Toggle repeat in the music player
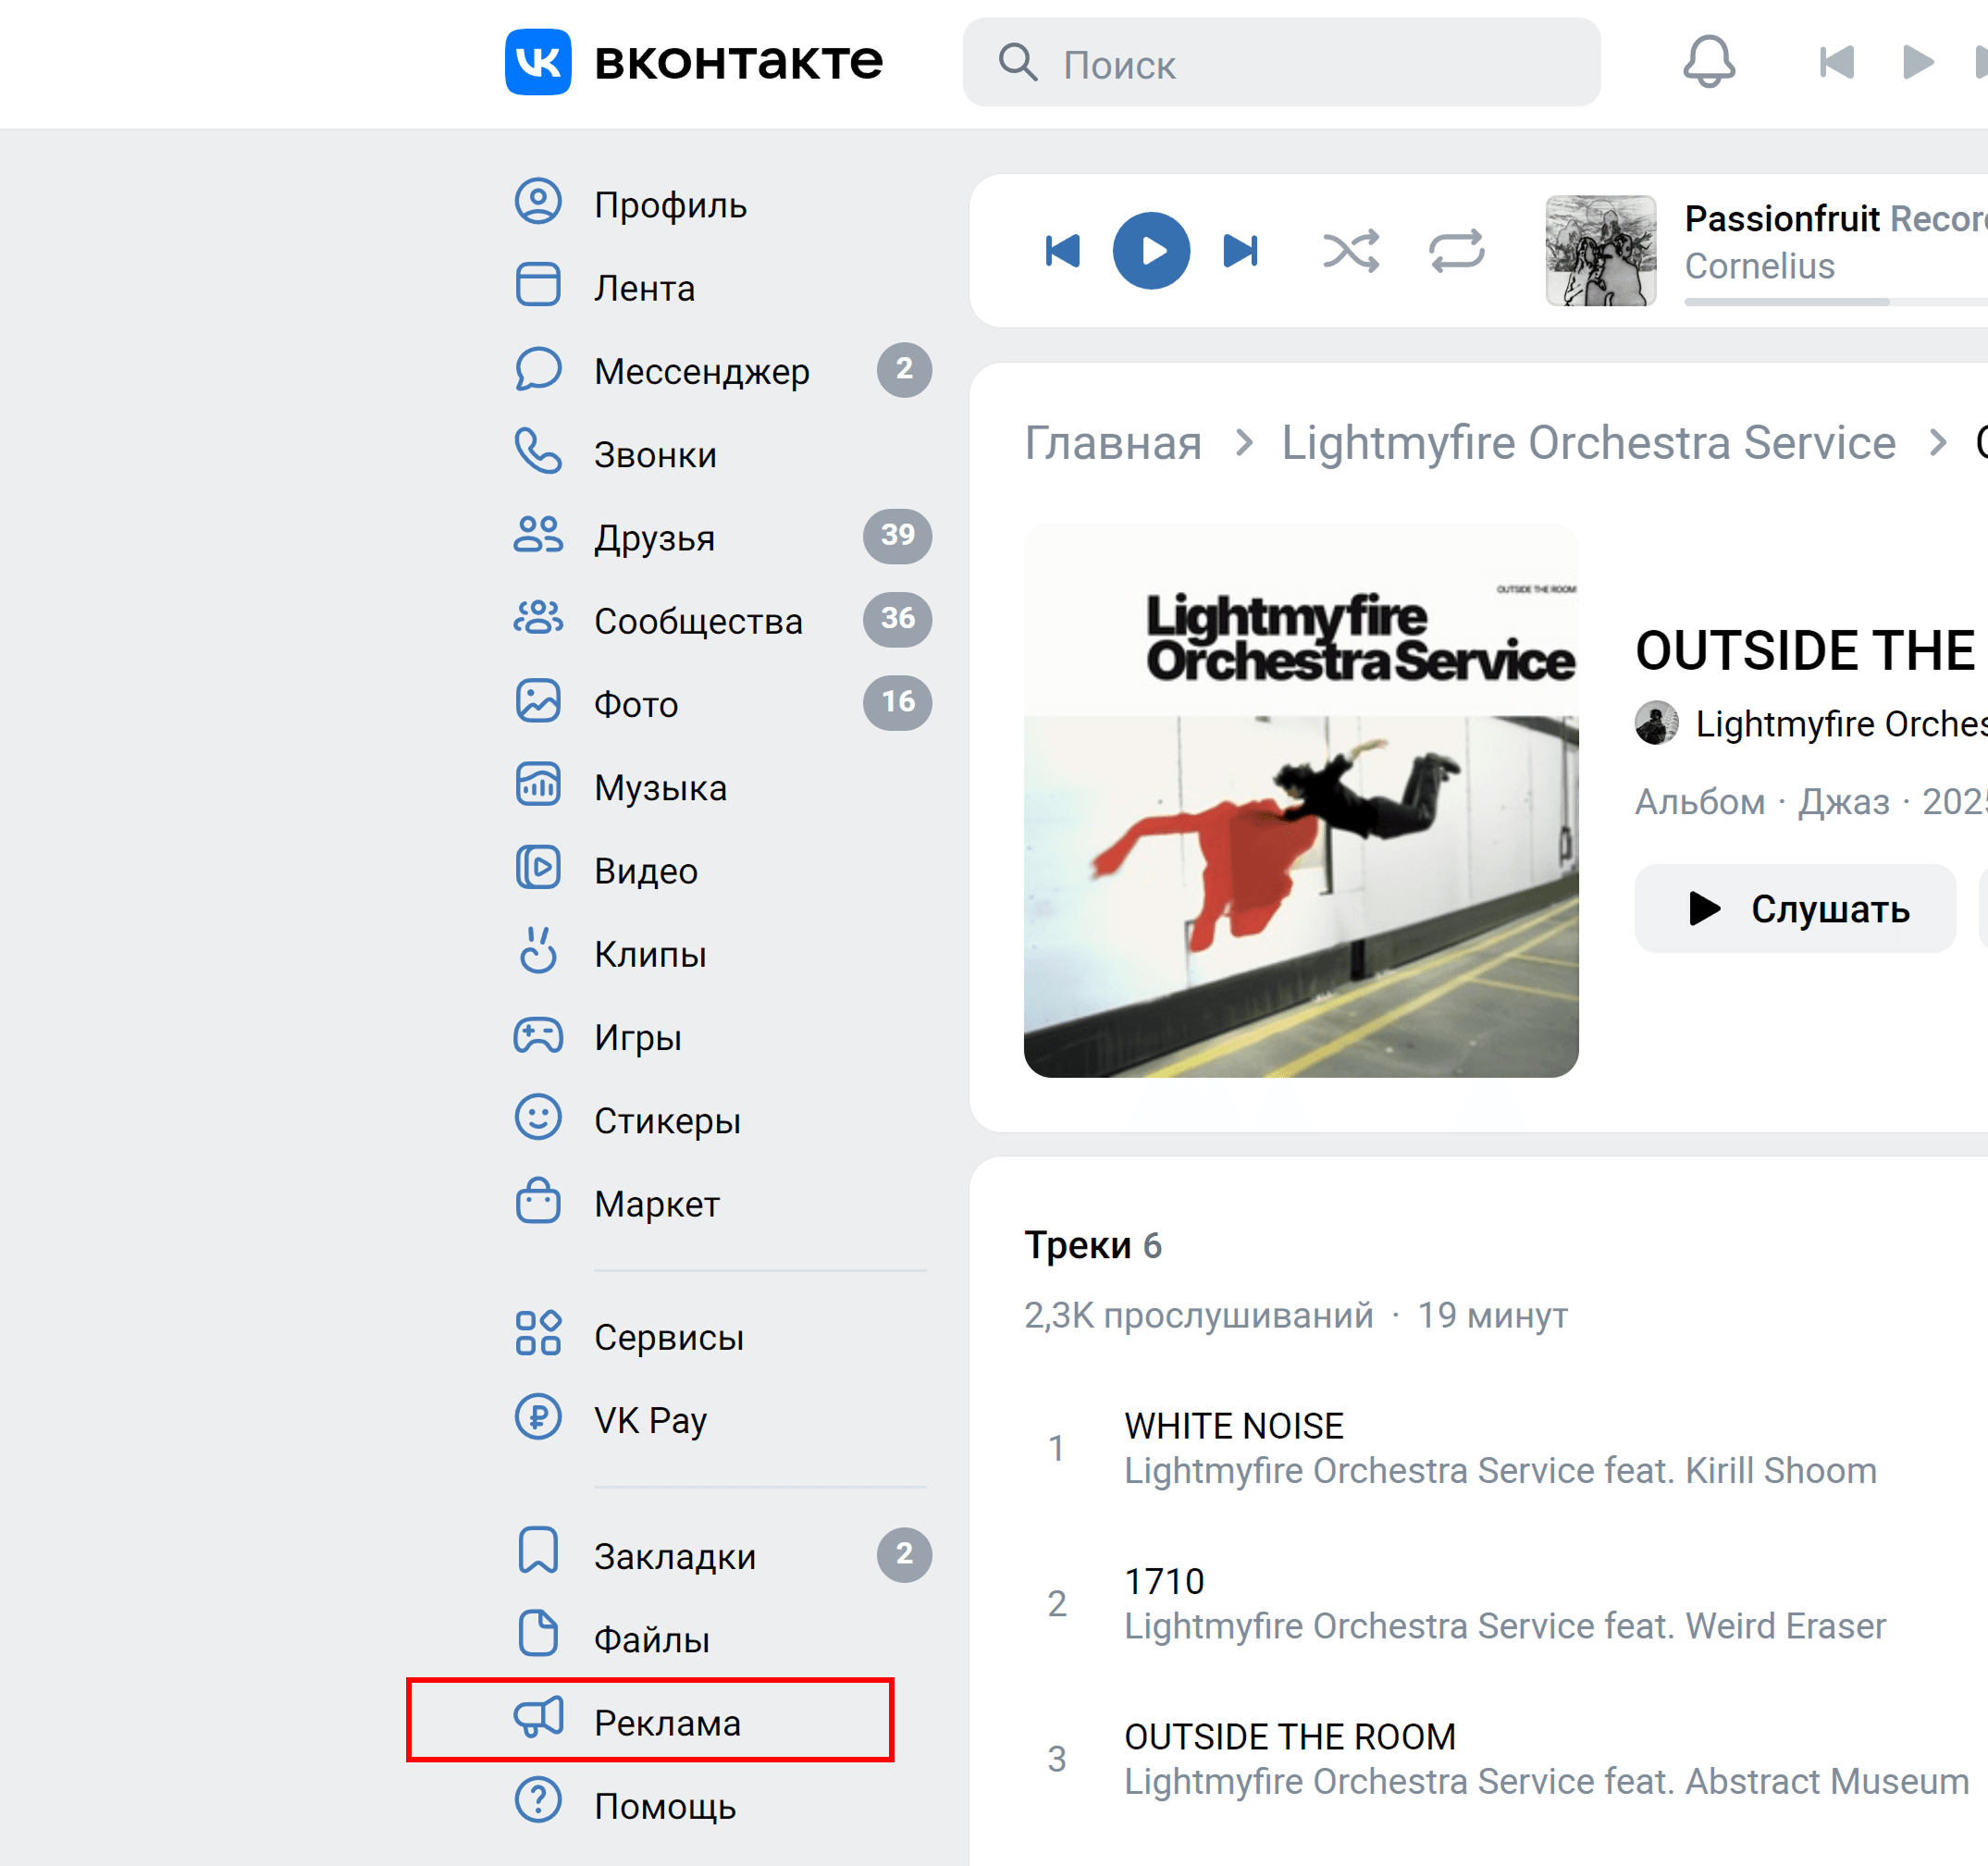The height and width of the screenshot is (1866, 1988). pos(1457,251)
